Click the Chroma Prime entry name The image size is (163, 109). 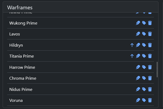coord(23,78)
